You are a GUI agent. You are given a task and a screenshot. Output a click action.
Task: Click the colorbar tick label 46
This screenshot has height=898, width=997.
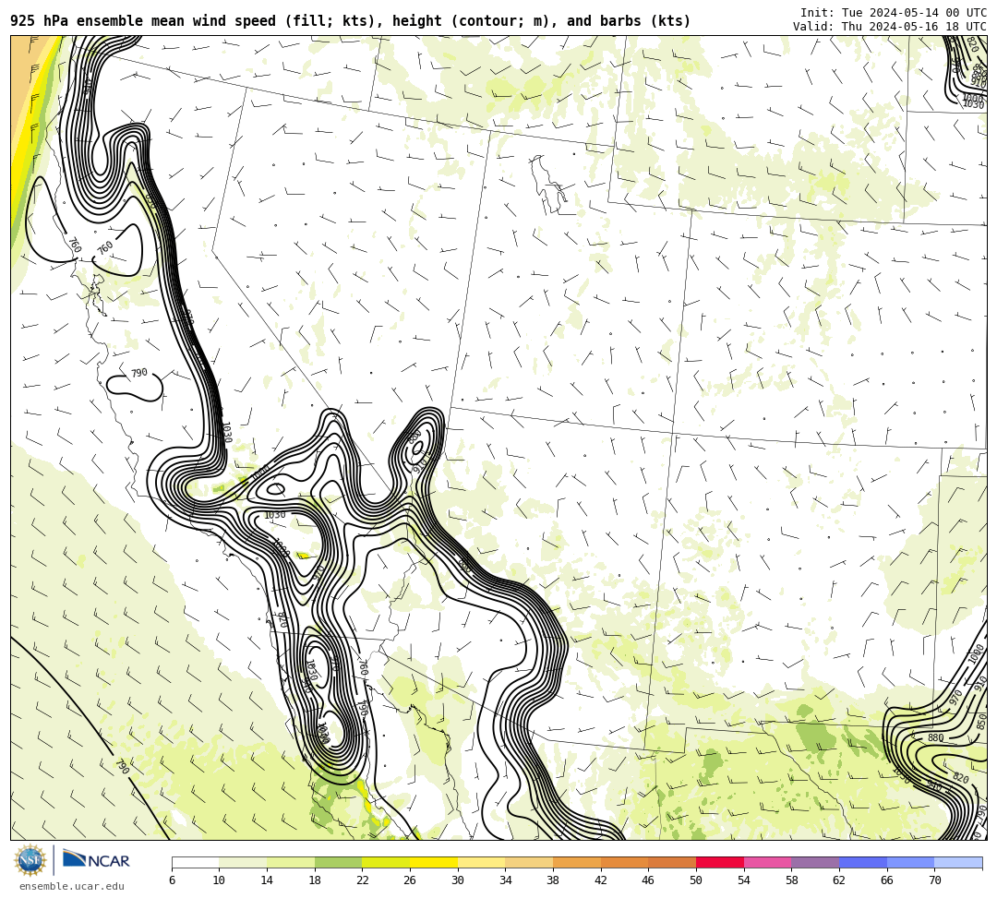coord(648,880)
